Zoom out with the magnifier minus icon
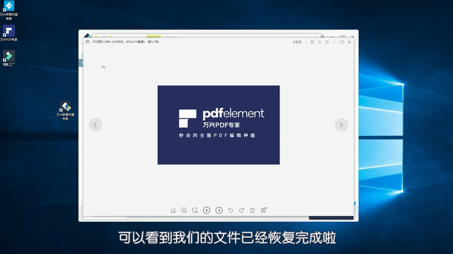 [x=195, y=210]
